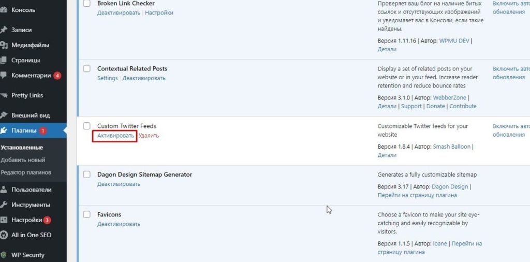The height and width of the screenshot is (262, 530).
Task: Click the WP Security shield icon
Action: click(4, 255)
